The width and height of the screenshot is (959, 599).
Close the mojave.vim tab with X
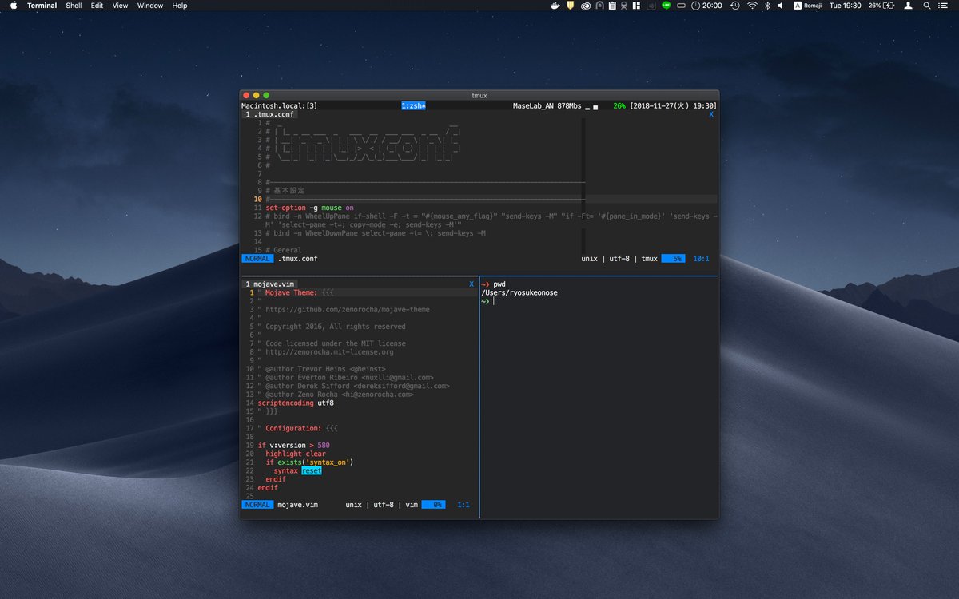(x=472, y=284)
